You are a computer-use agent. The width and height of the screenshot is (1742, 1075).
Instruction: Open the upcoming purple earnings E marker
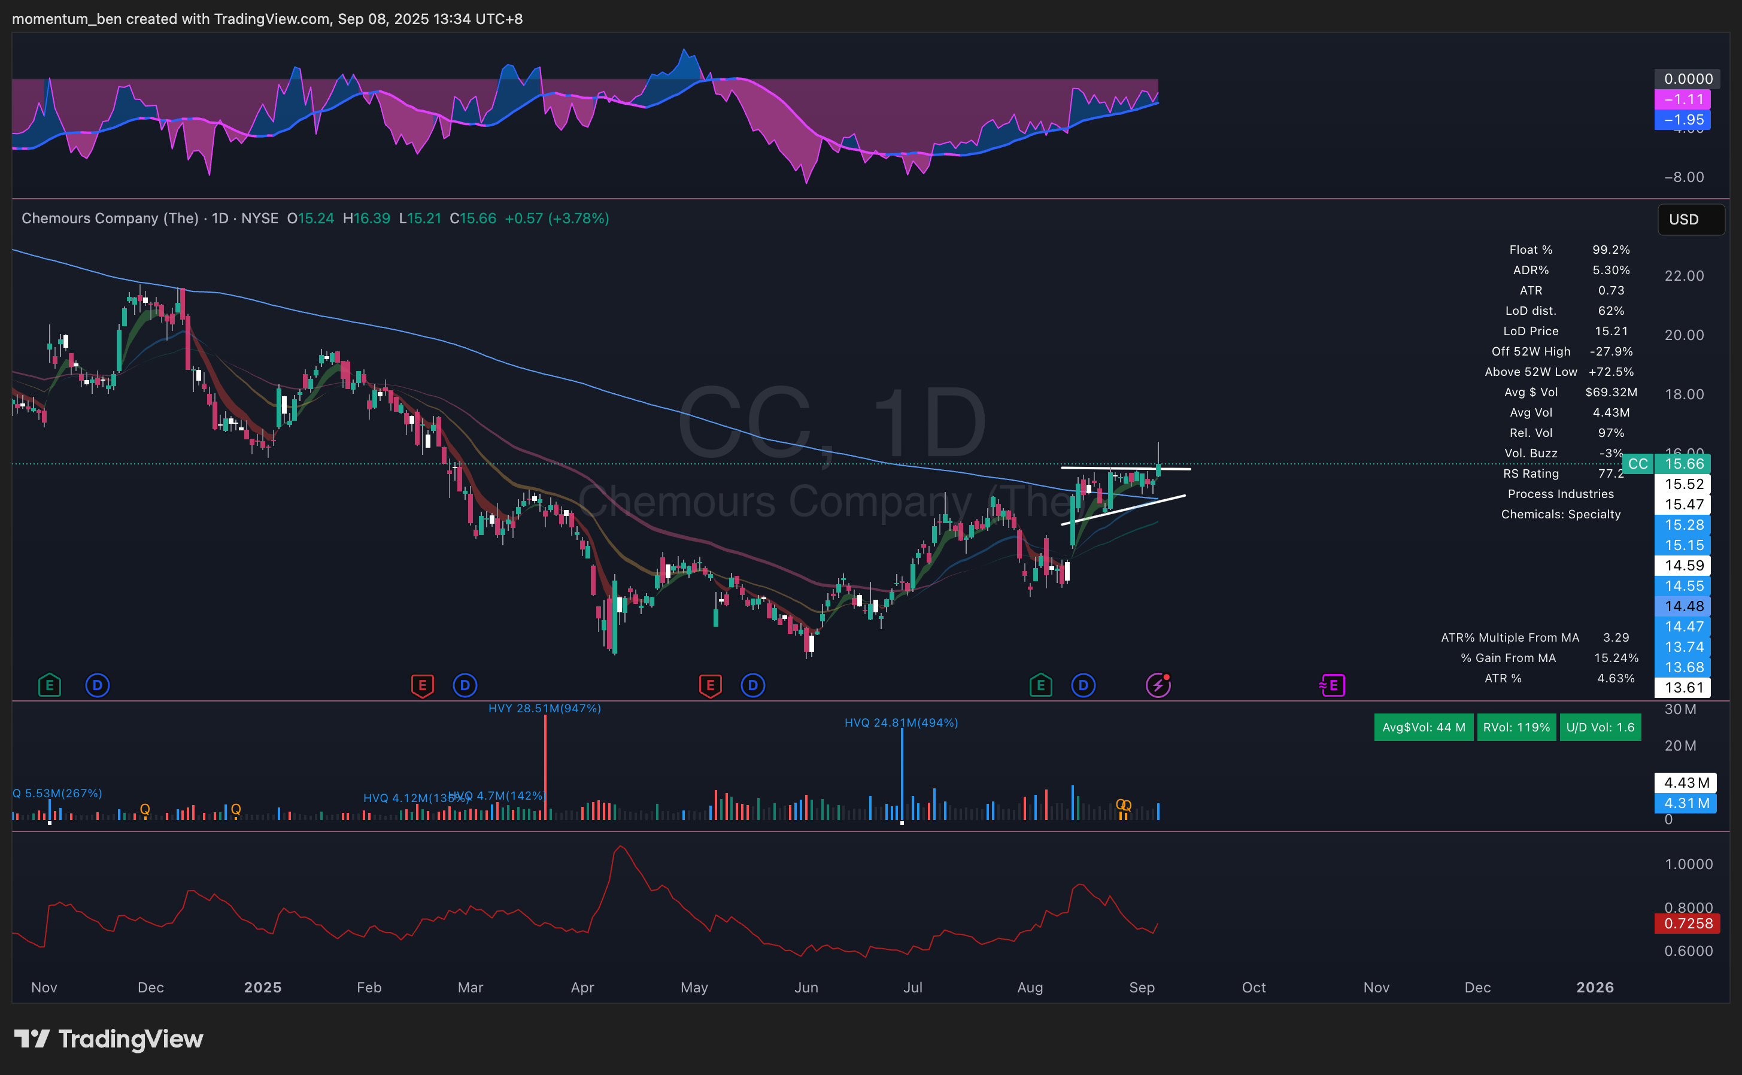point(1333,685)
